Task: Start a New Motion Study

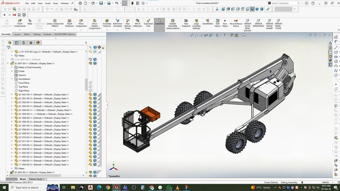Action: click(x=127, y=24)
